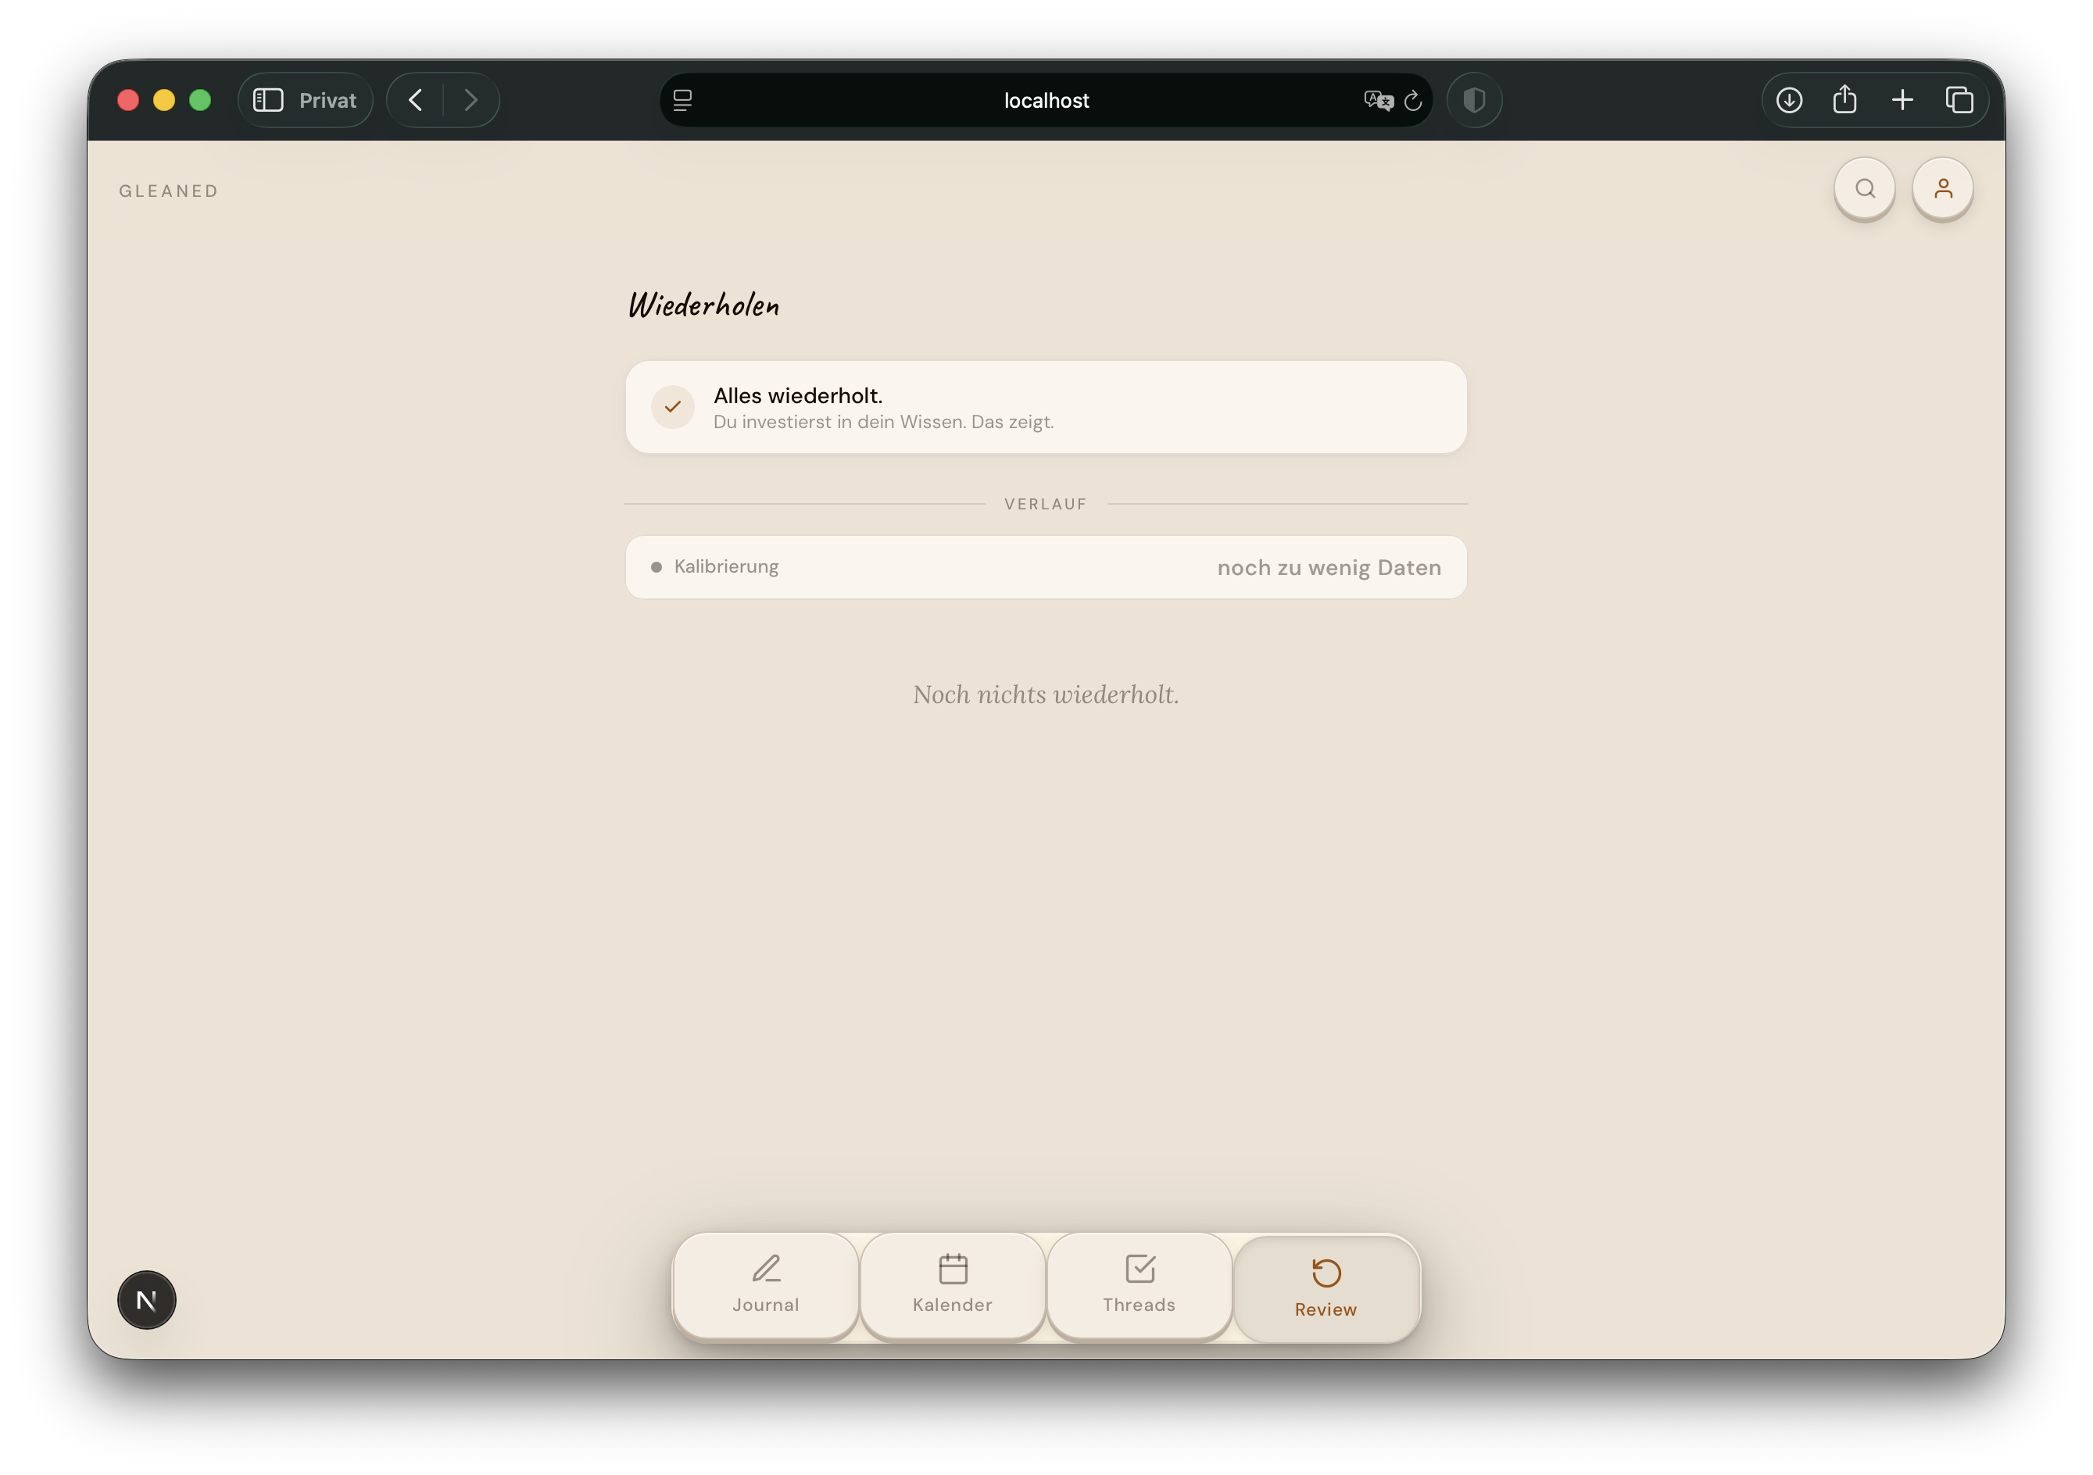This screenshot has width=2093, height=1475.
Task: Click the Kalibrierung status row
Action: pos(1046,566)
